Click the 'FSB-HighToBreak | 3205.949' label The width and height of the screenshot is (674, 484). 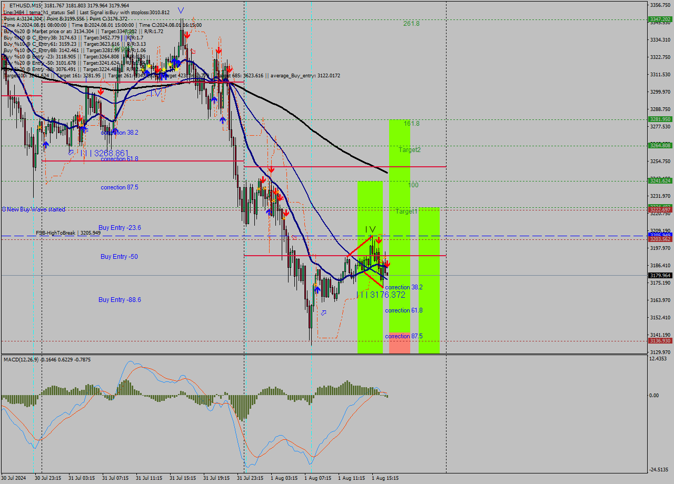click(68, 233)
